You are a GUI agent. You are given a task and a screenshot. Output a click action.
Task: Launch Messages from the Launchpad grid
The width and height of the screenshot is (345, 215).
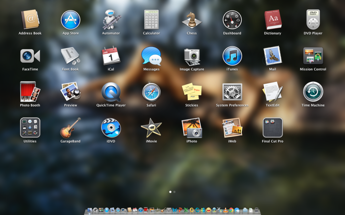click(x=151, y=56)
